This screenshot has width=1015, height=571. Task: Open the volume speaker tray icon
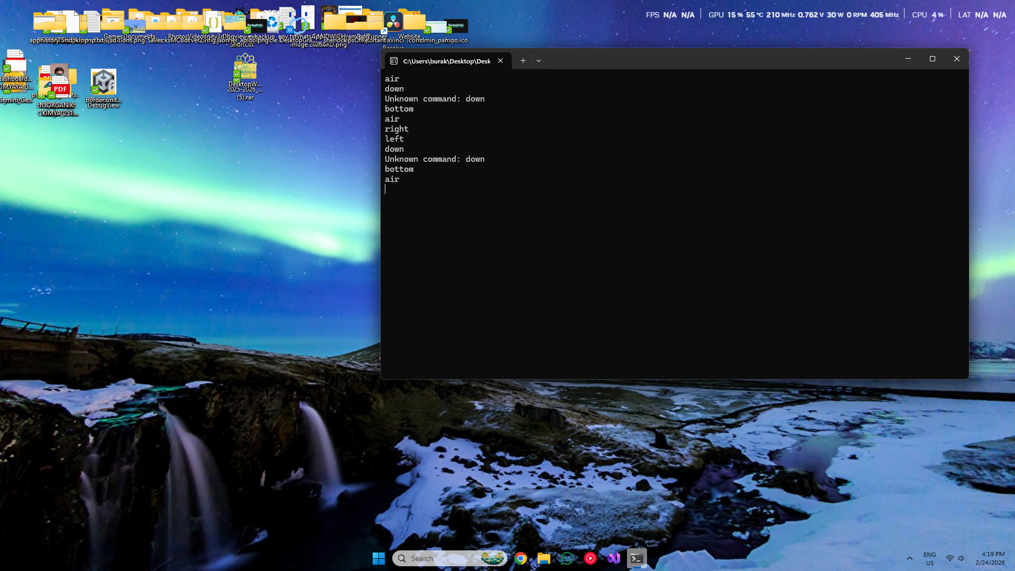962,558
